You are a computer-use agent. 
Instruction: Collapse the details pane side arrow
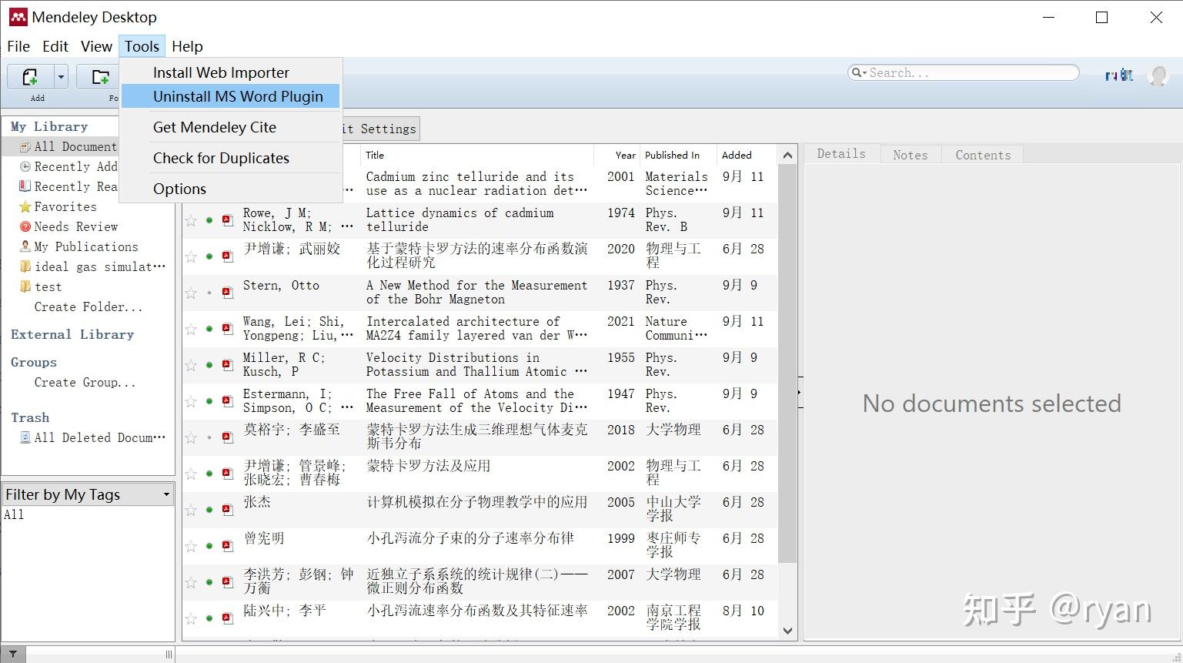(799, 393)
